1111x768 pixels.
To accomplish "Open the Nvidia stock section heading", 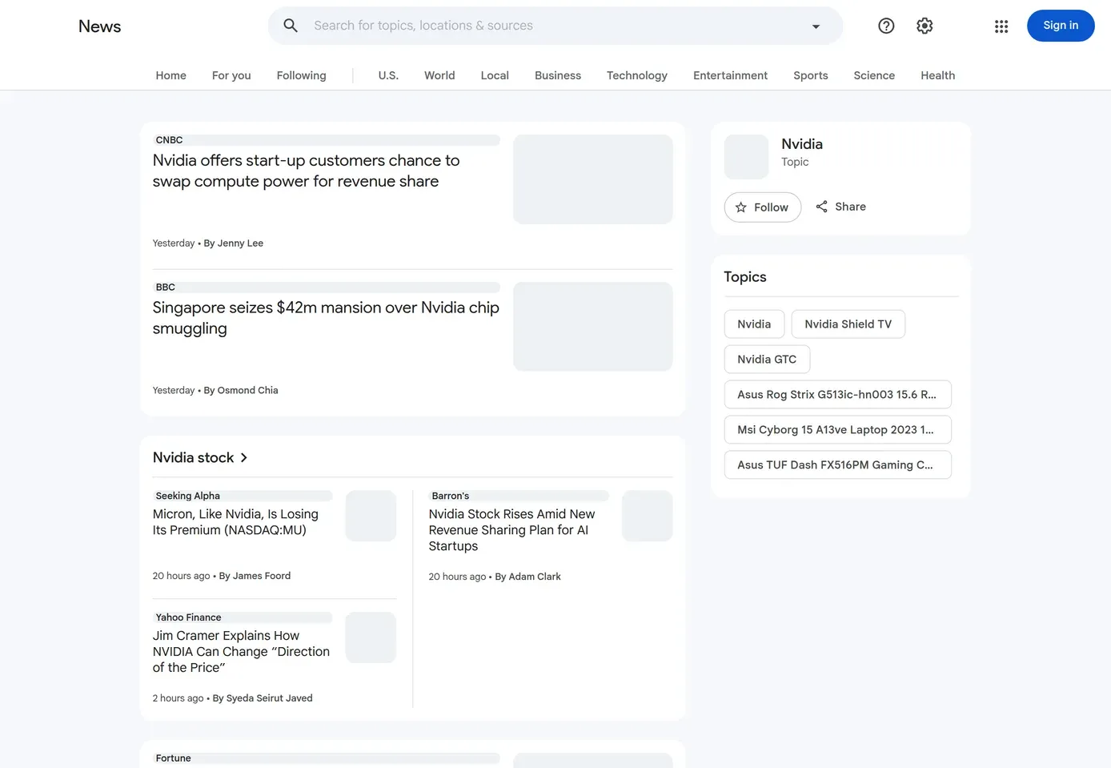I will coord(194,457).
